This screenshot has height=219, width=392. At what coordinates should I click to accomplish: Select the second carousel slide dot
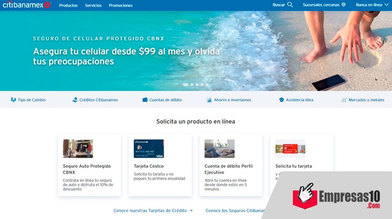(192, 85)
